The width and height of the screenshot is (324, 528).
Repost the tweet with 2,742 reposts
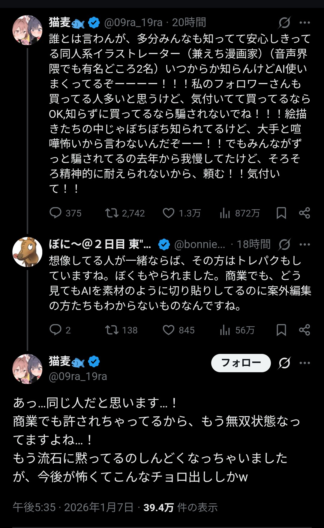pos(112,213)
